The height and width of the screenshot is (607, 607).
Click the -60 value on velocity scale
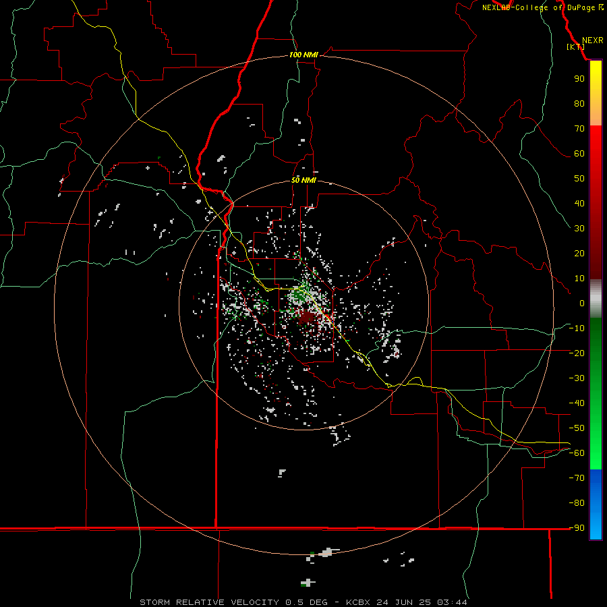pos(577,453)
